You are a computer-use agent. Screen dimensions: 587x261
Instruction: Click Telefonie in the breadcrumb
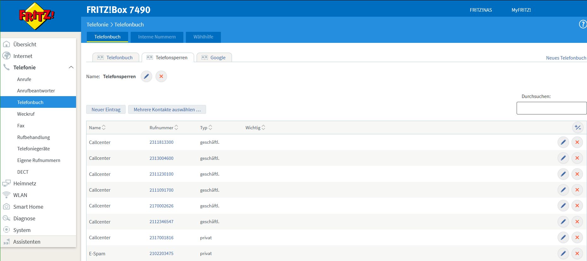click(97, 25)
